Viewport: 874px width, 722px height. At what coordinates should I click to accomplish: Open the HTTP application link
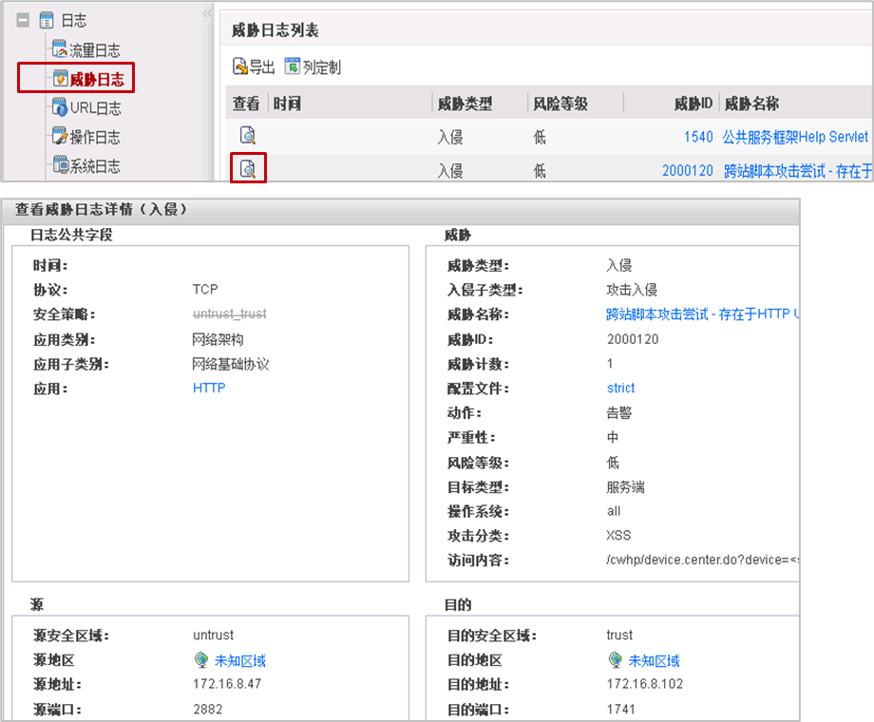click(x=209, y=388)
